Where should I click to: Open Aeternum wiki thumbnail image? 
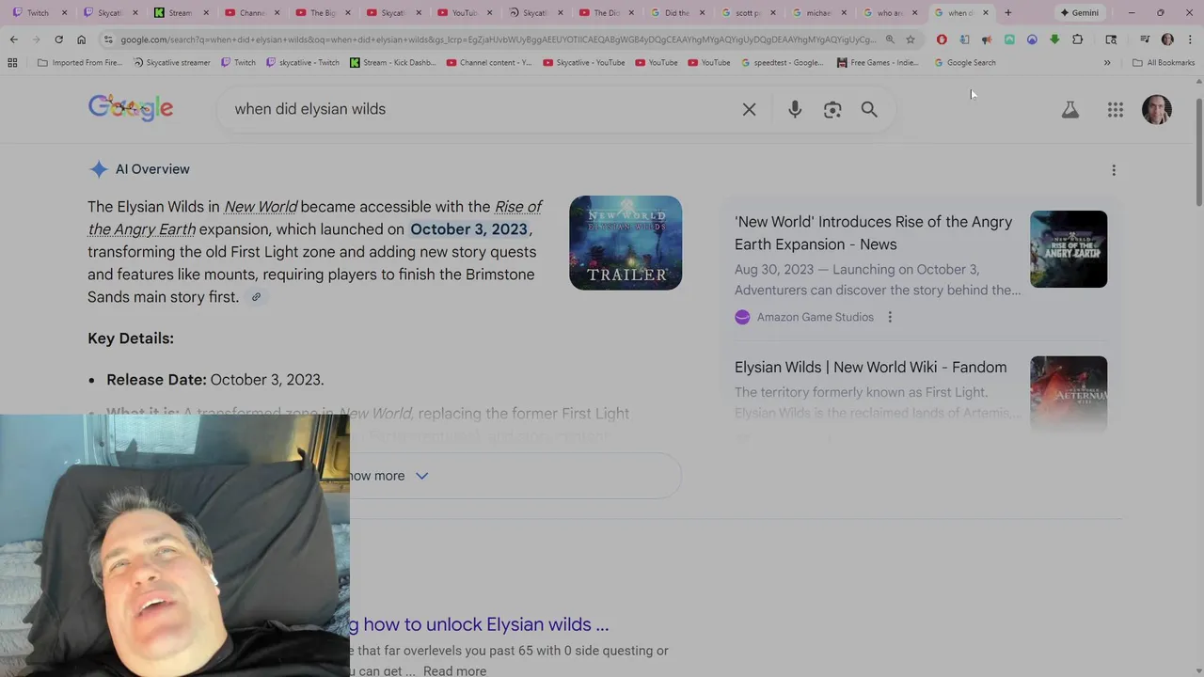(x=1069, y=394)
